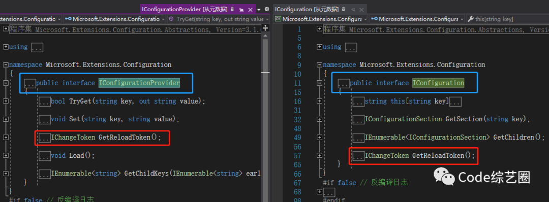Click ellipsis box before bool TryGet
The image size is (549, 202).
pyautogui.click(x=45, y=102)
